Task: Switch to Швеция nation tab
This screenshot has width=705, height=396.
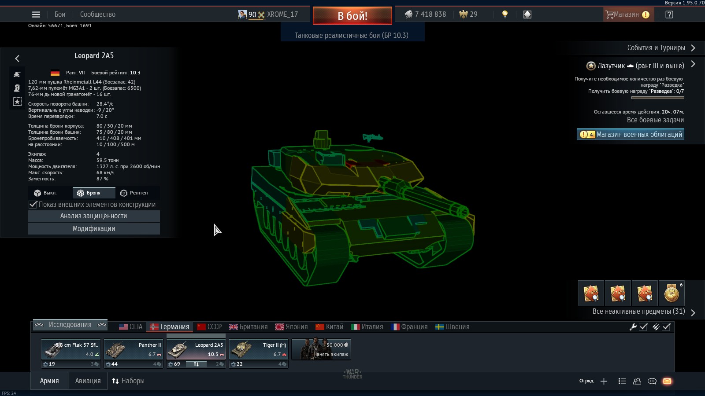Action: [x=453, y=327]
